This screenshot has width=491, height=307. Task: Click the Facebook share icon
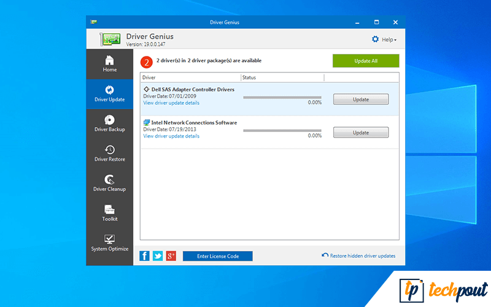pyautogui.click(x=145, y=256)
